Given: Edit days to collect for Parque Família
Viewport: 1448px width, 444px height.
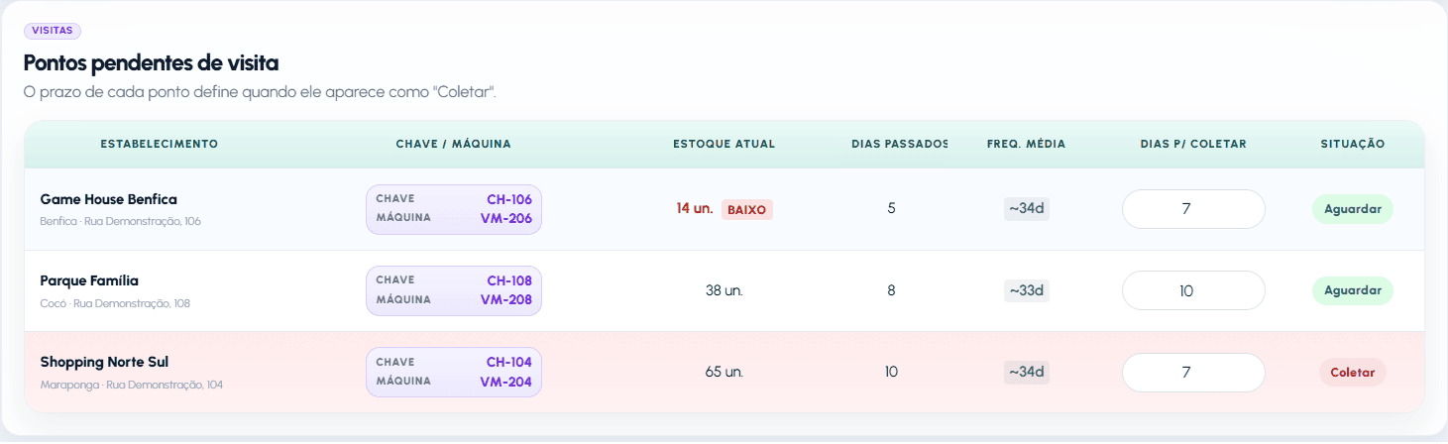Looking at the screenshot, I should pyautogui.click(x=1193, y=290).
